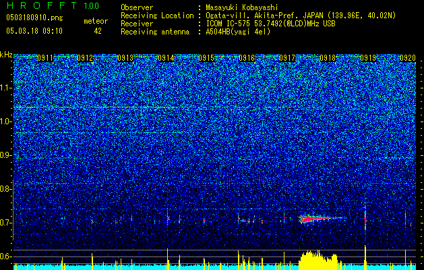The height and width of the screenshot is (270, 424).
Task: Click the meteor count value 42
Action: click(x=98, y=31)
